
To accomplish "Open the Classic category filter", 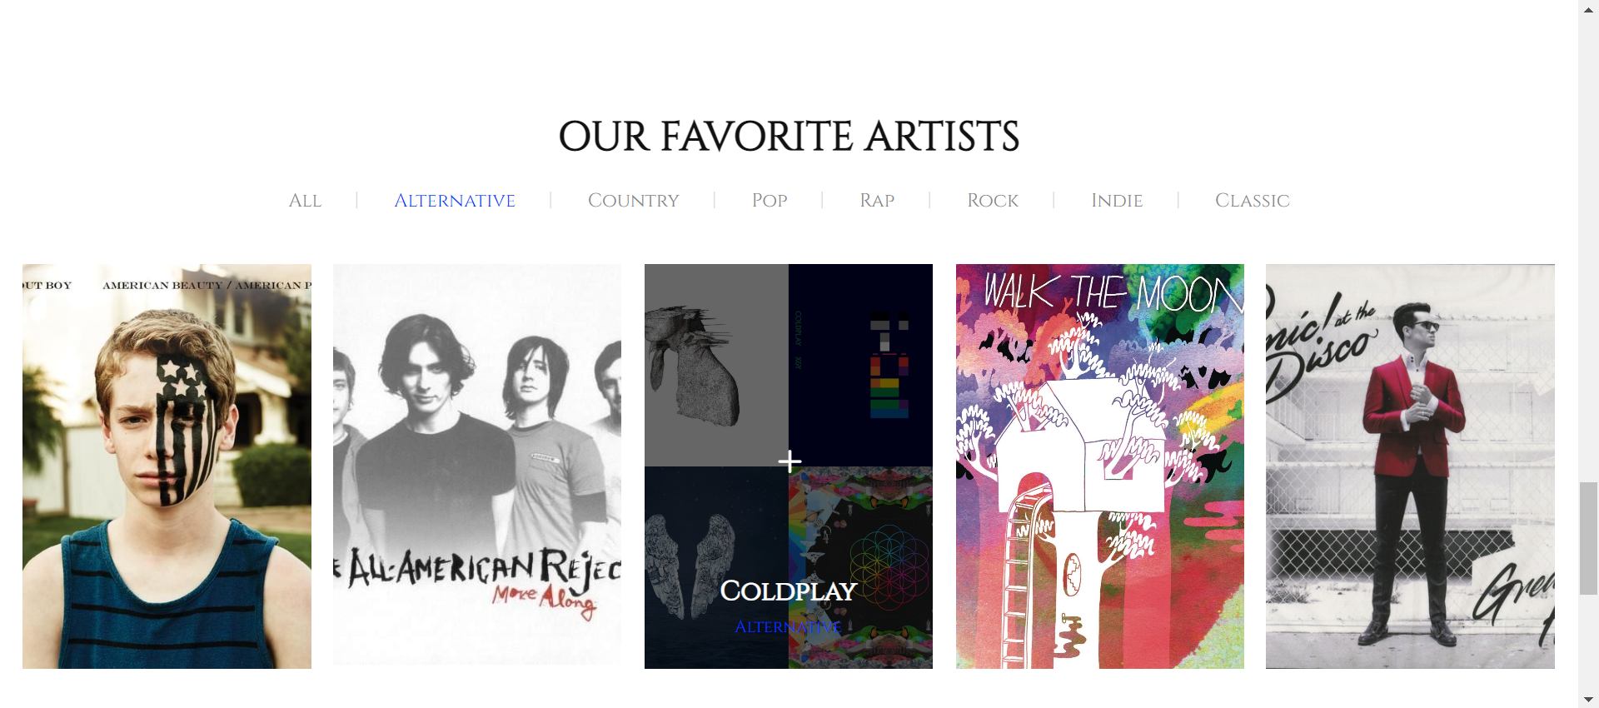I will click(x=1253, y=201).
